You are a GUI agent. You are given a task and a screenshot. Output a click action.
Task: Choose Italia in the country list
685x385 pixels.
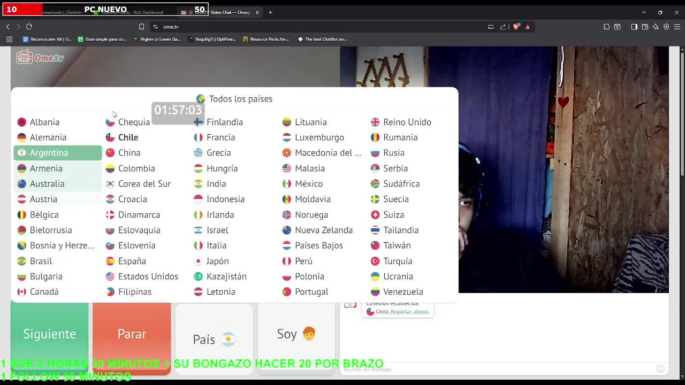tap(234, 245)
